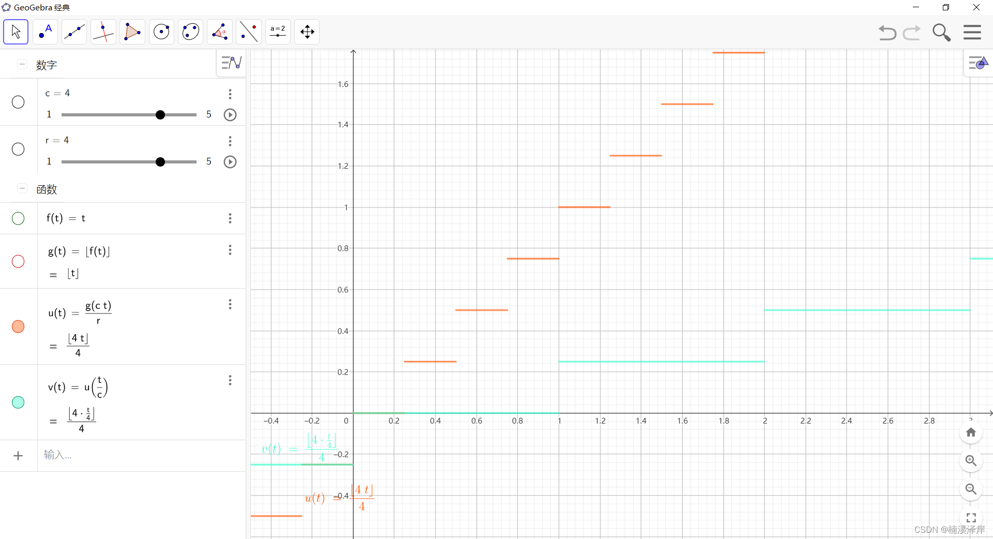
Task: Toggle visibility of function g(t)
Action: pyautogui.click(x=18, y=261)
